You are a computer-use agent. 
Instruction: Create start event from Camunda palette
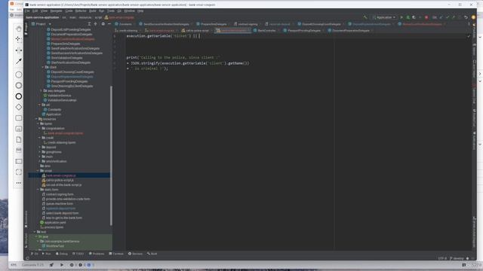[x=18, y=75]
